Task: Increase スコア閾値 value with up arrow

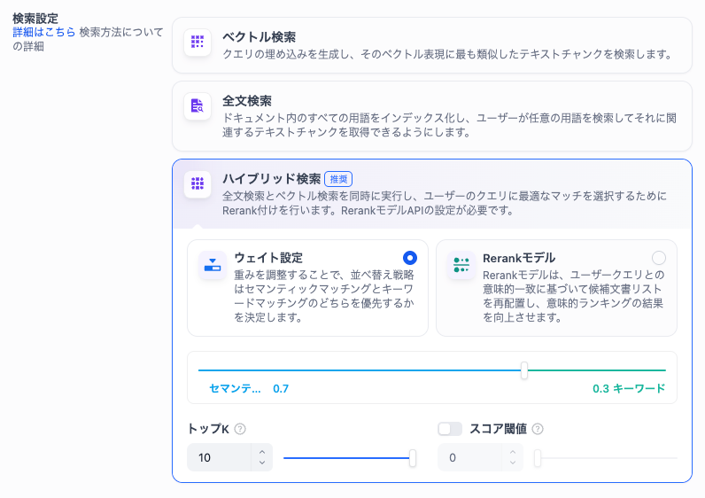Action: 513,452
